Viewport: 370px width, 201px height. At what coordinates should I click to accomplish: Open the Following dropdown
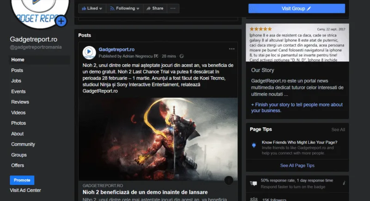[x=124, y=8]
